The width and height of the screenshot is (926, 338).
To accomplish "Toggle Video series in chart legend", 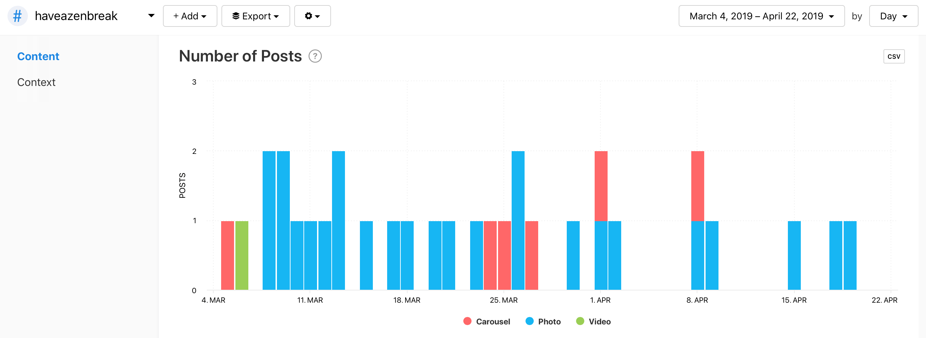I will [599, 321].
